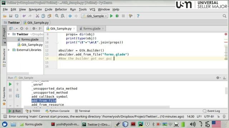Screen dimensions: 229x128
Task: Toggle the 1: Project side tab
Action: [x=4, y=36]
